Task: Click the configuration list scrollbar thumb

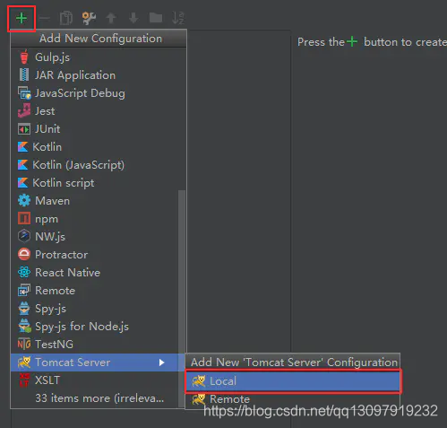Action: pos(182,299)
